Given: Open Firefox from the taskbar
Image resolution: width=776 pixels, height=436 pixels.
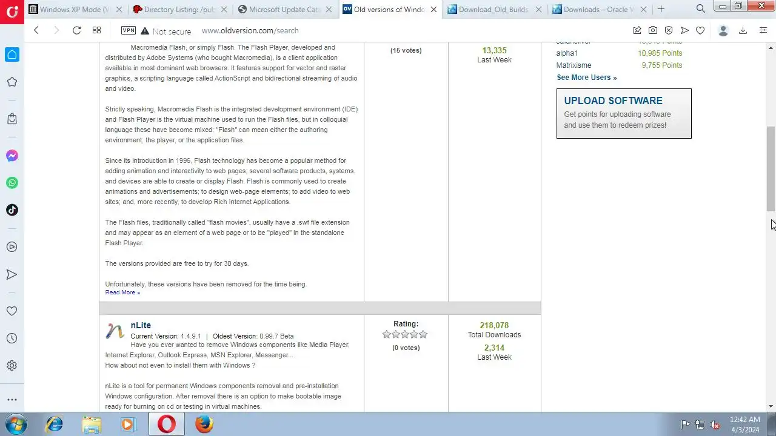Looking at the screenshot, I should [204, 424].
